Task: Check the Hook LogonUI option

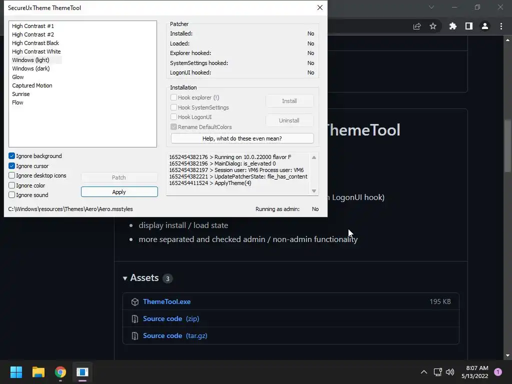Action: pyautogui.click(x=173, y=117)
